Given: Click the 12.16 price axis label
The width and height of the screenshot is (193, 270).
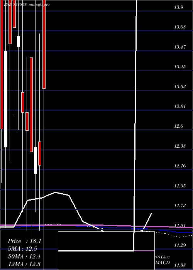Looking at the screenshot, I should tap(180, 166).
